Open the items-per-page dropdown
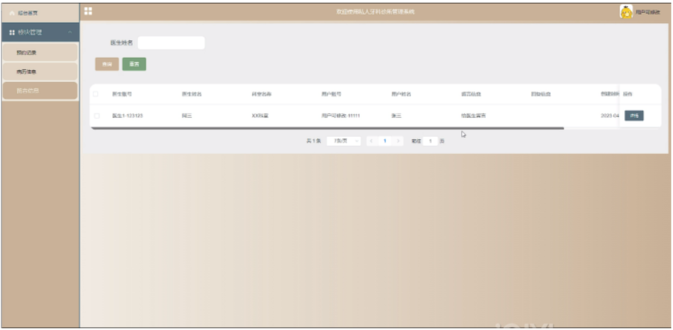Viewport: 673px width, 330px height. 344,141
